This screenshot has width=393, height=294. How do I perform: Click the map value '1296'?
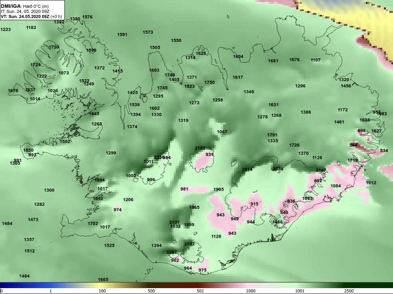300,86
